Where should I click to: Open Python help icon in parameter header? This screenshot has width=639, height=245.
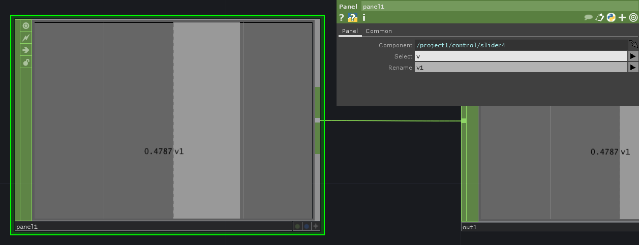pyautogui.click(x=353, y=18)
